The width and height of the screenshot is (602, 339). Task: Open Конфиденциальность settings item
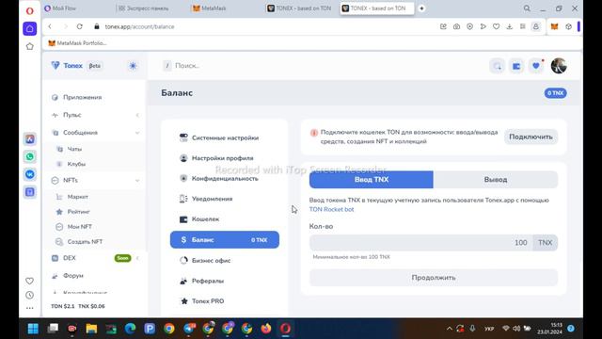point(225,178)
